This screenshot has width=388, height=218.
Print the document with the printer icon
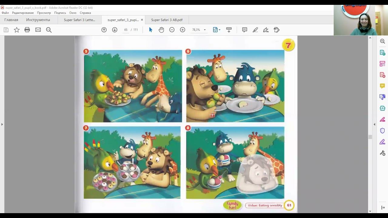(x=27, y=30)
